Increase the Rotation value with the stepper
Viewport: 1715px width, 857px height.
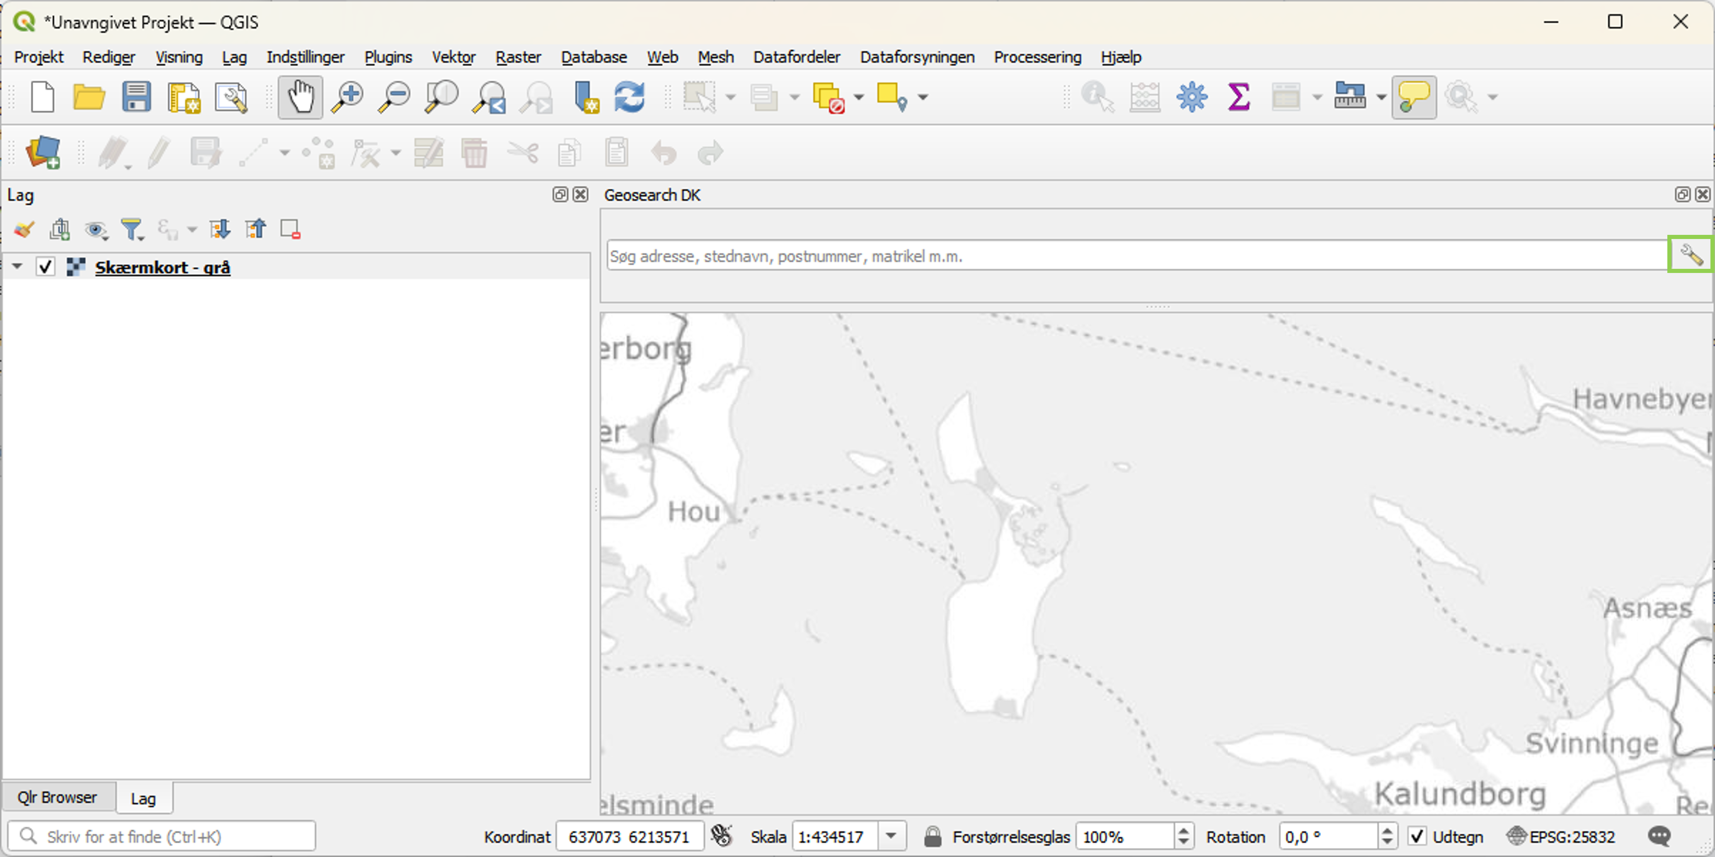[1388, 832]
